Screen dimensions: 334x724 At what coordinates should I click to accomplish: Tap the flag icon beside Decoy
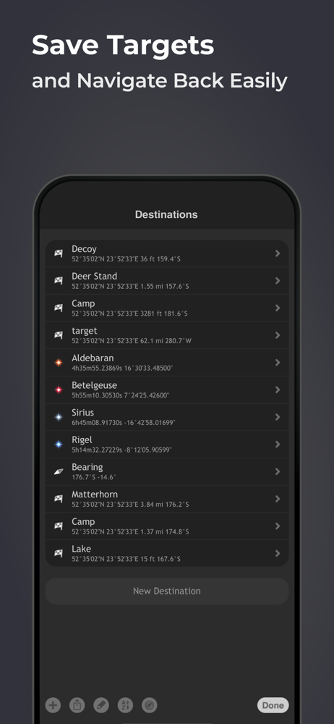58,253
